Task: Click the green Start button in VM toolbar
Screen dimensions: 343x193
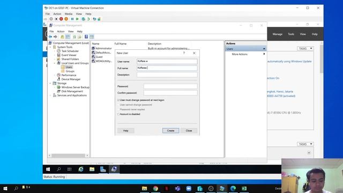Action: (x=77, y=19)
